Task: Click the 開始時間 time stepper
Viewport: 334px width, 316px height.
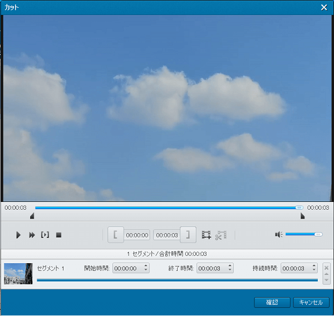Action: [x=146, y=268]
